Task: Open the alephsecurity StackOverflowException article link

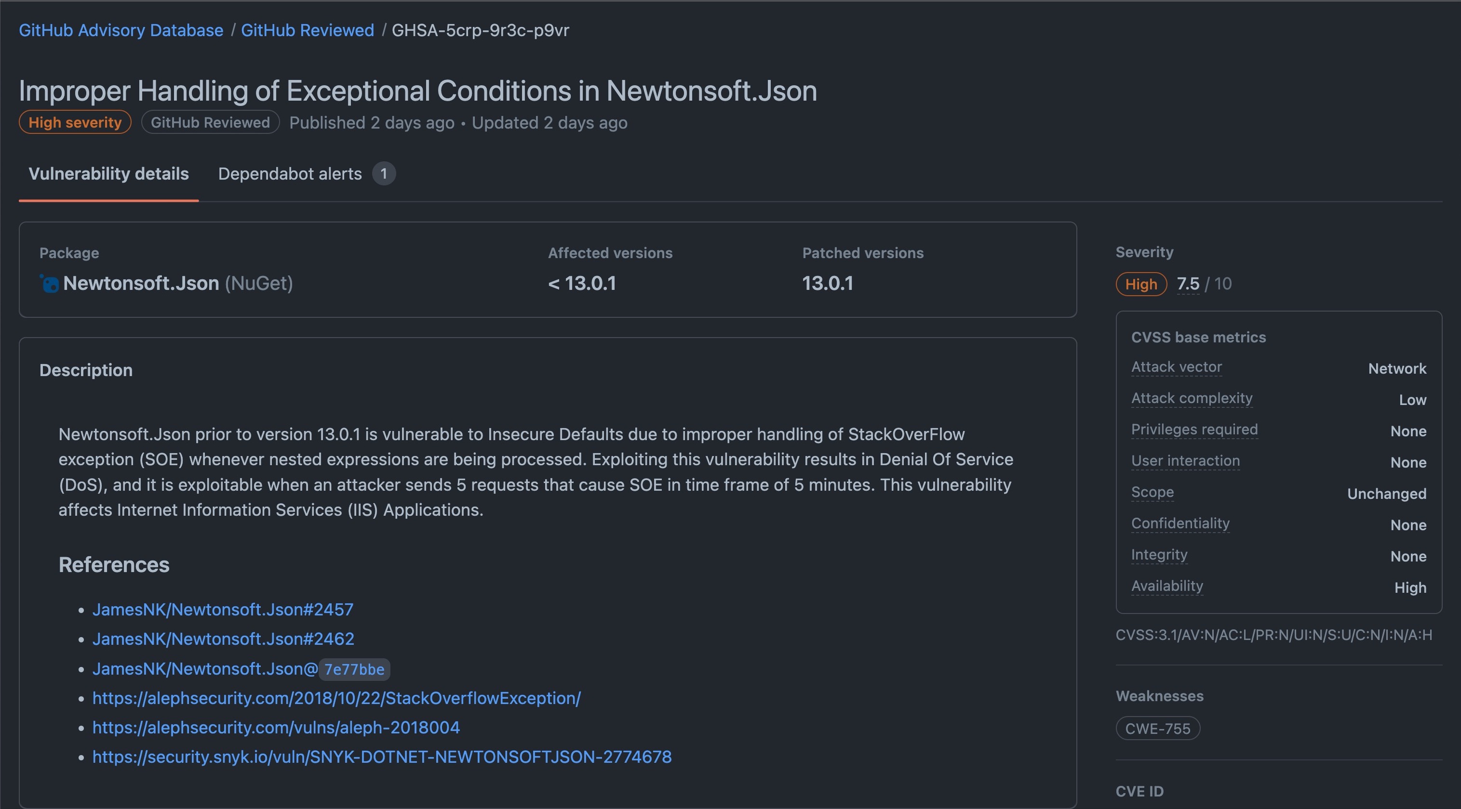Action: (x=336, y=698)
